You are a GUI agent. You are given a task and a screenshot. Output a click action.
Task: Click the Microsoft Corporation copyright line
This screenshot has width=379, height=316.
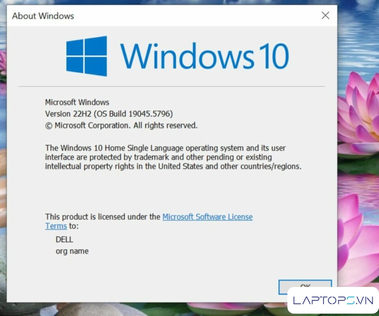point(121,125)
